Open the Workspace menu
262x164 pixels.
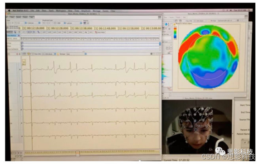point(61,11)
